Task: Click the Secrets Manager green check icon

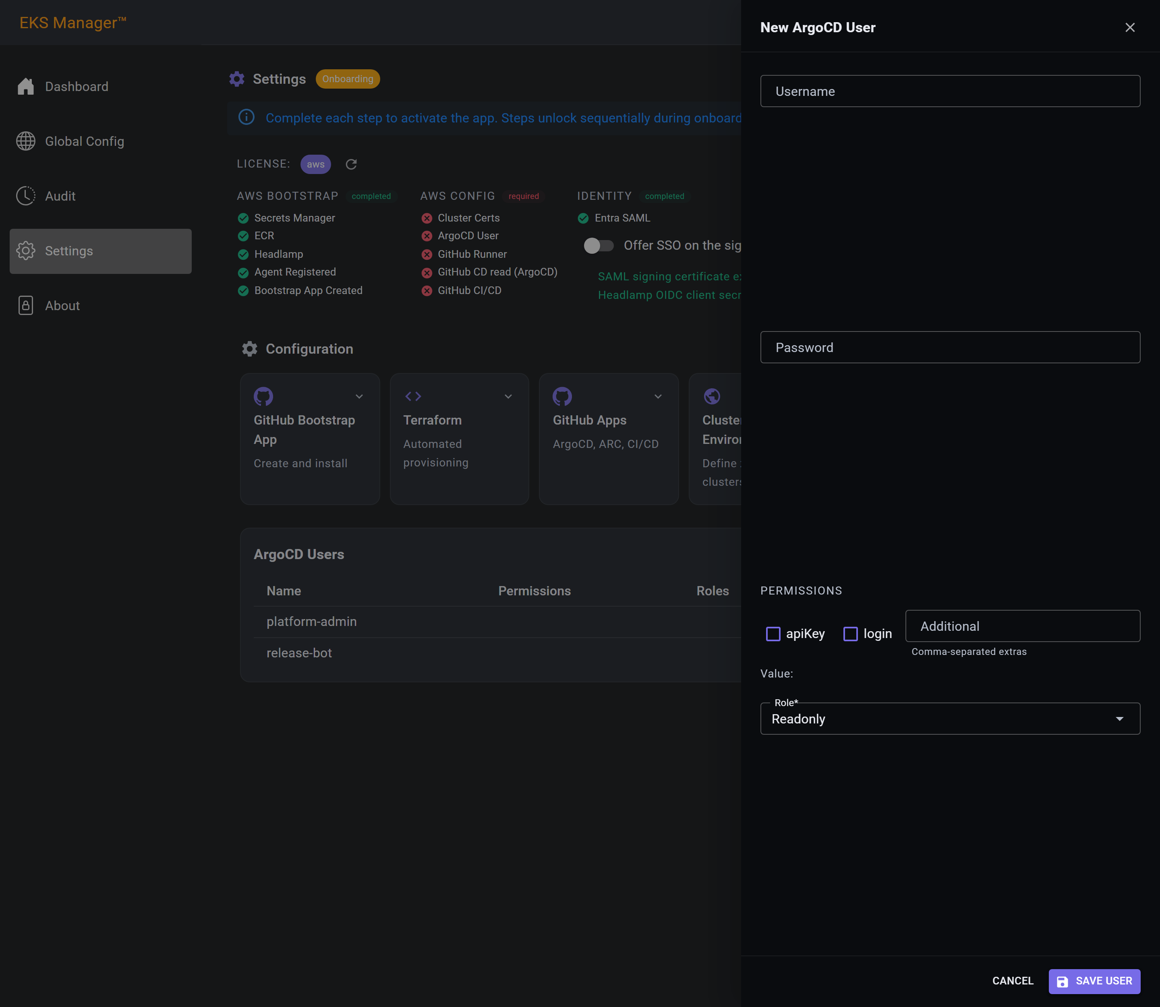Action: click(x=243, y=218)
